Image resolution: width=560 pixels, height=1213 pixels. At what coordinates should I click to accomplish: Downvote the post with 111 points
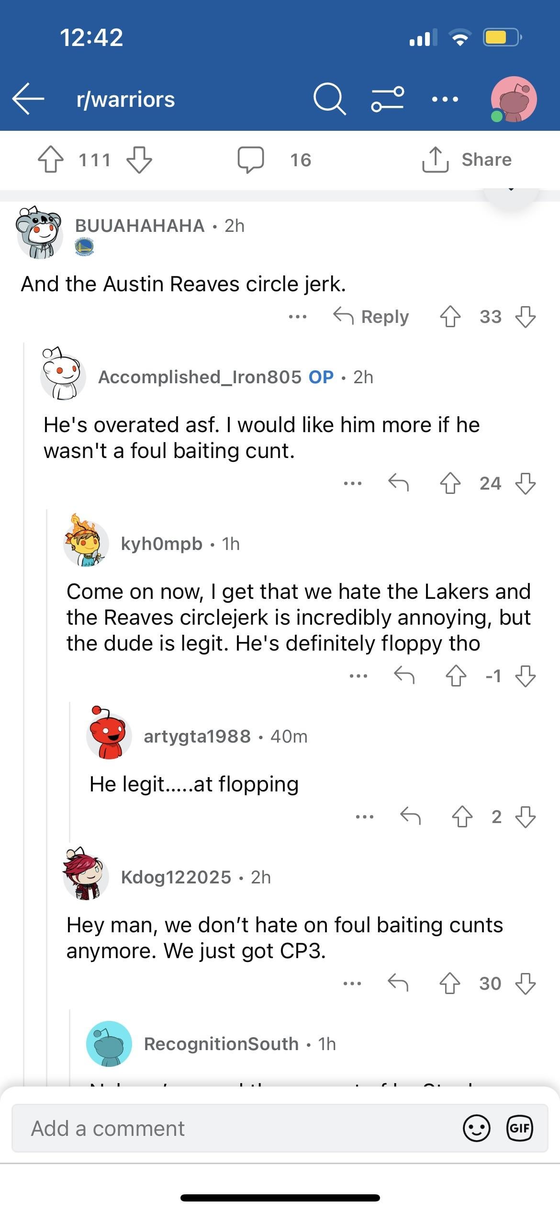click(139, 160)
